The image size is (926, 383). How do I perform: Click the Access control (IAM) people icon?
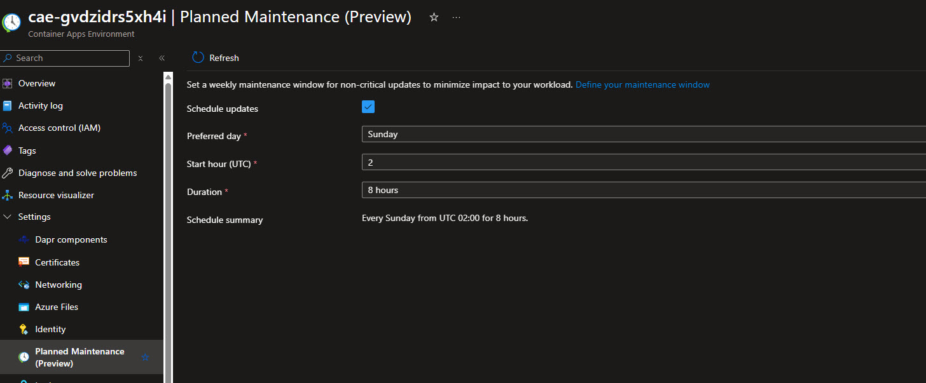tap(8, 128)
